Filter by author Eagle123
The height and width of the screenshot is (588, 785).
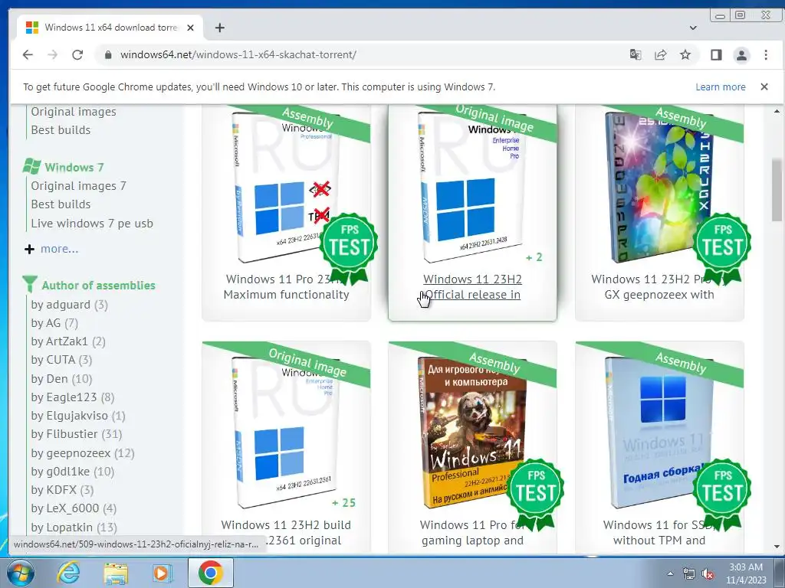[73, 397]
